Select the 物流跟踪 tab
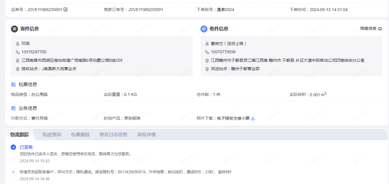The image size is (389, 184). click(19, 134)
